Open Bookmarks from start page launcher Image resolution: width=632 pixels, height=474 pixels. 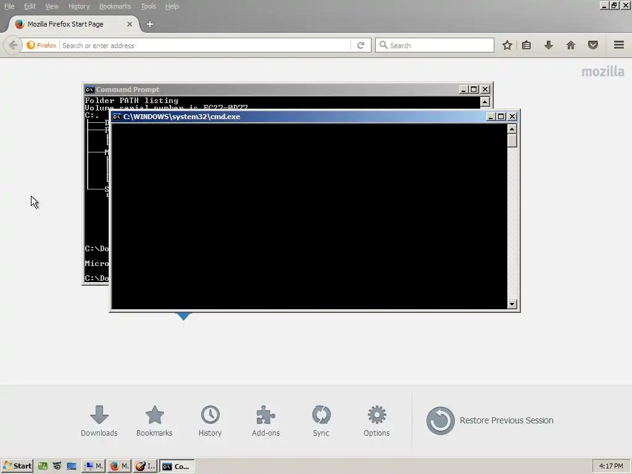pos(154,421)
